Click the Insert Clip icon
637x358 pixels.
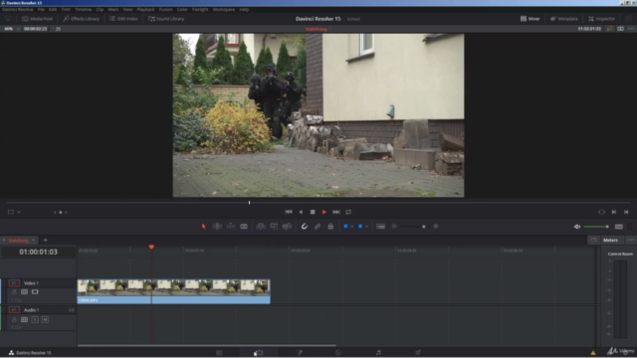click(x=261, y=227)
